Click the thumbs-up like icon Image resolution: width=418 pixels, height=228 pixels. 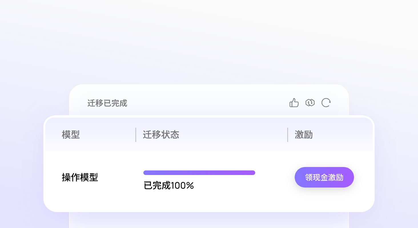tap(294, 103)
